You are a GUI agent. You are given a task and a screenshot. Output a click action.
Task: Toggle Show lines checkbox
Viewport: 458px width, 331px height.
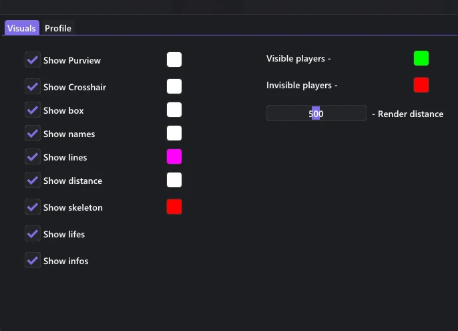click(33, 157)
